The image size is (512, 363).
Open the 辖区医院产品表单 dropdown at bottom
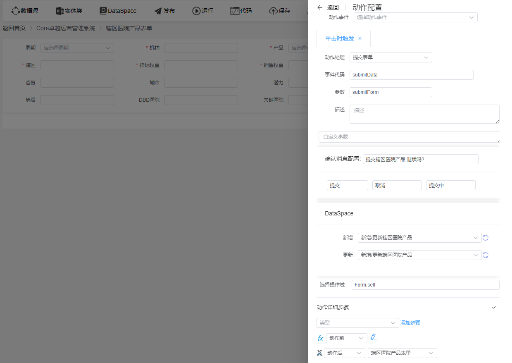402,353
